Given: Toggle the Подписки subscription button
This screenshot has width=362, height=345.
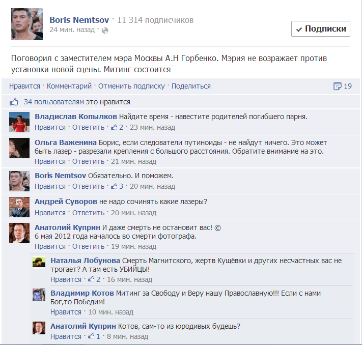Looking at the screenshot, I should [x=320, y=29].
